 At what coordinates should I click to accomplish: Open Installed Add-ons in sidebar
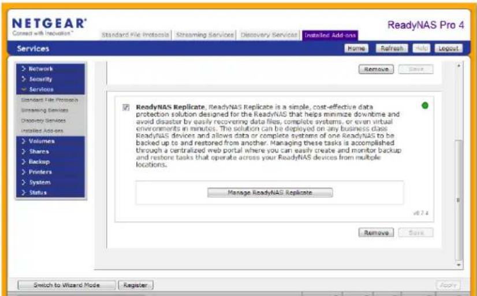(42, 131)
